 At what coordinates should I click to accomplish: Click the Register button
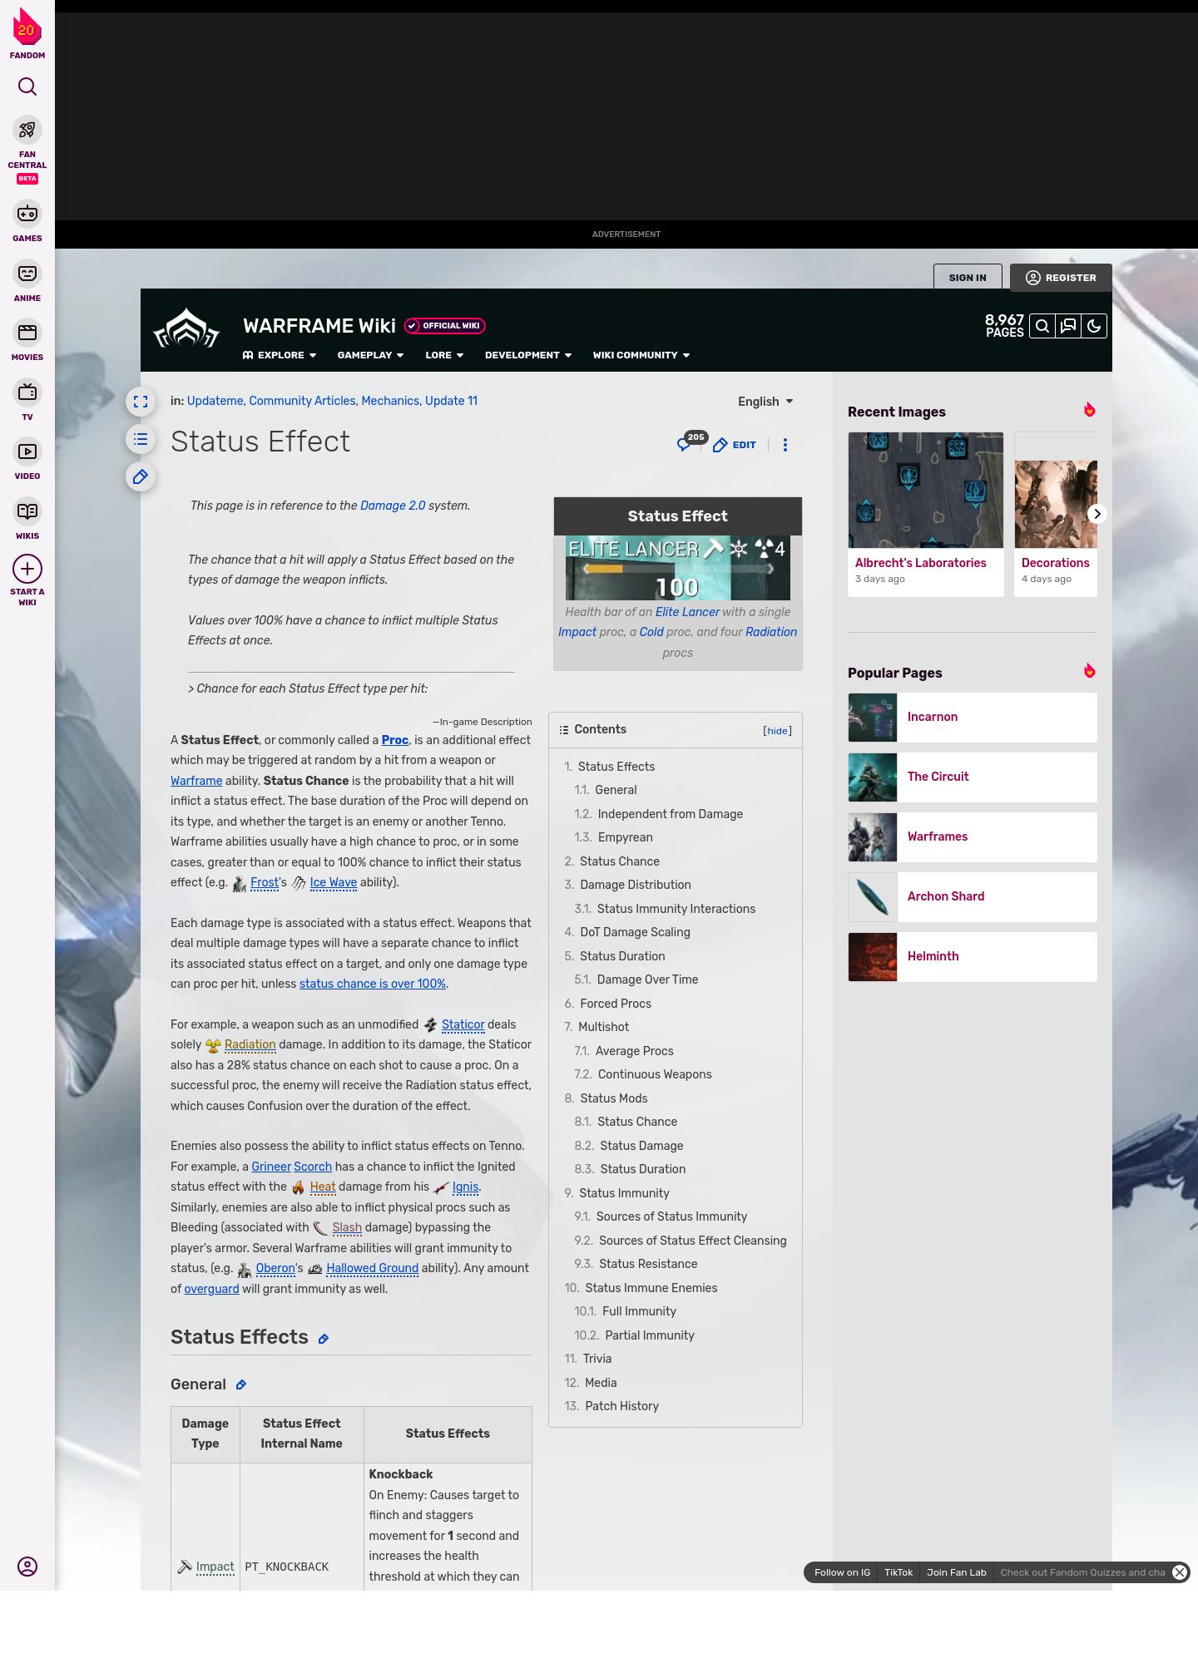click(1061, 278)
